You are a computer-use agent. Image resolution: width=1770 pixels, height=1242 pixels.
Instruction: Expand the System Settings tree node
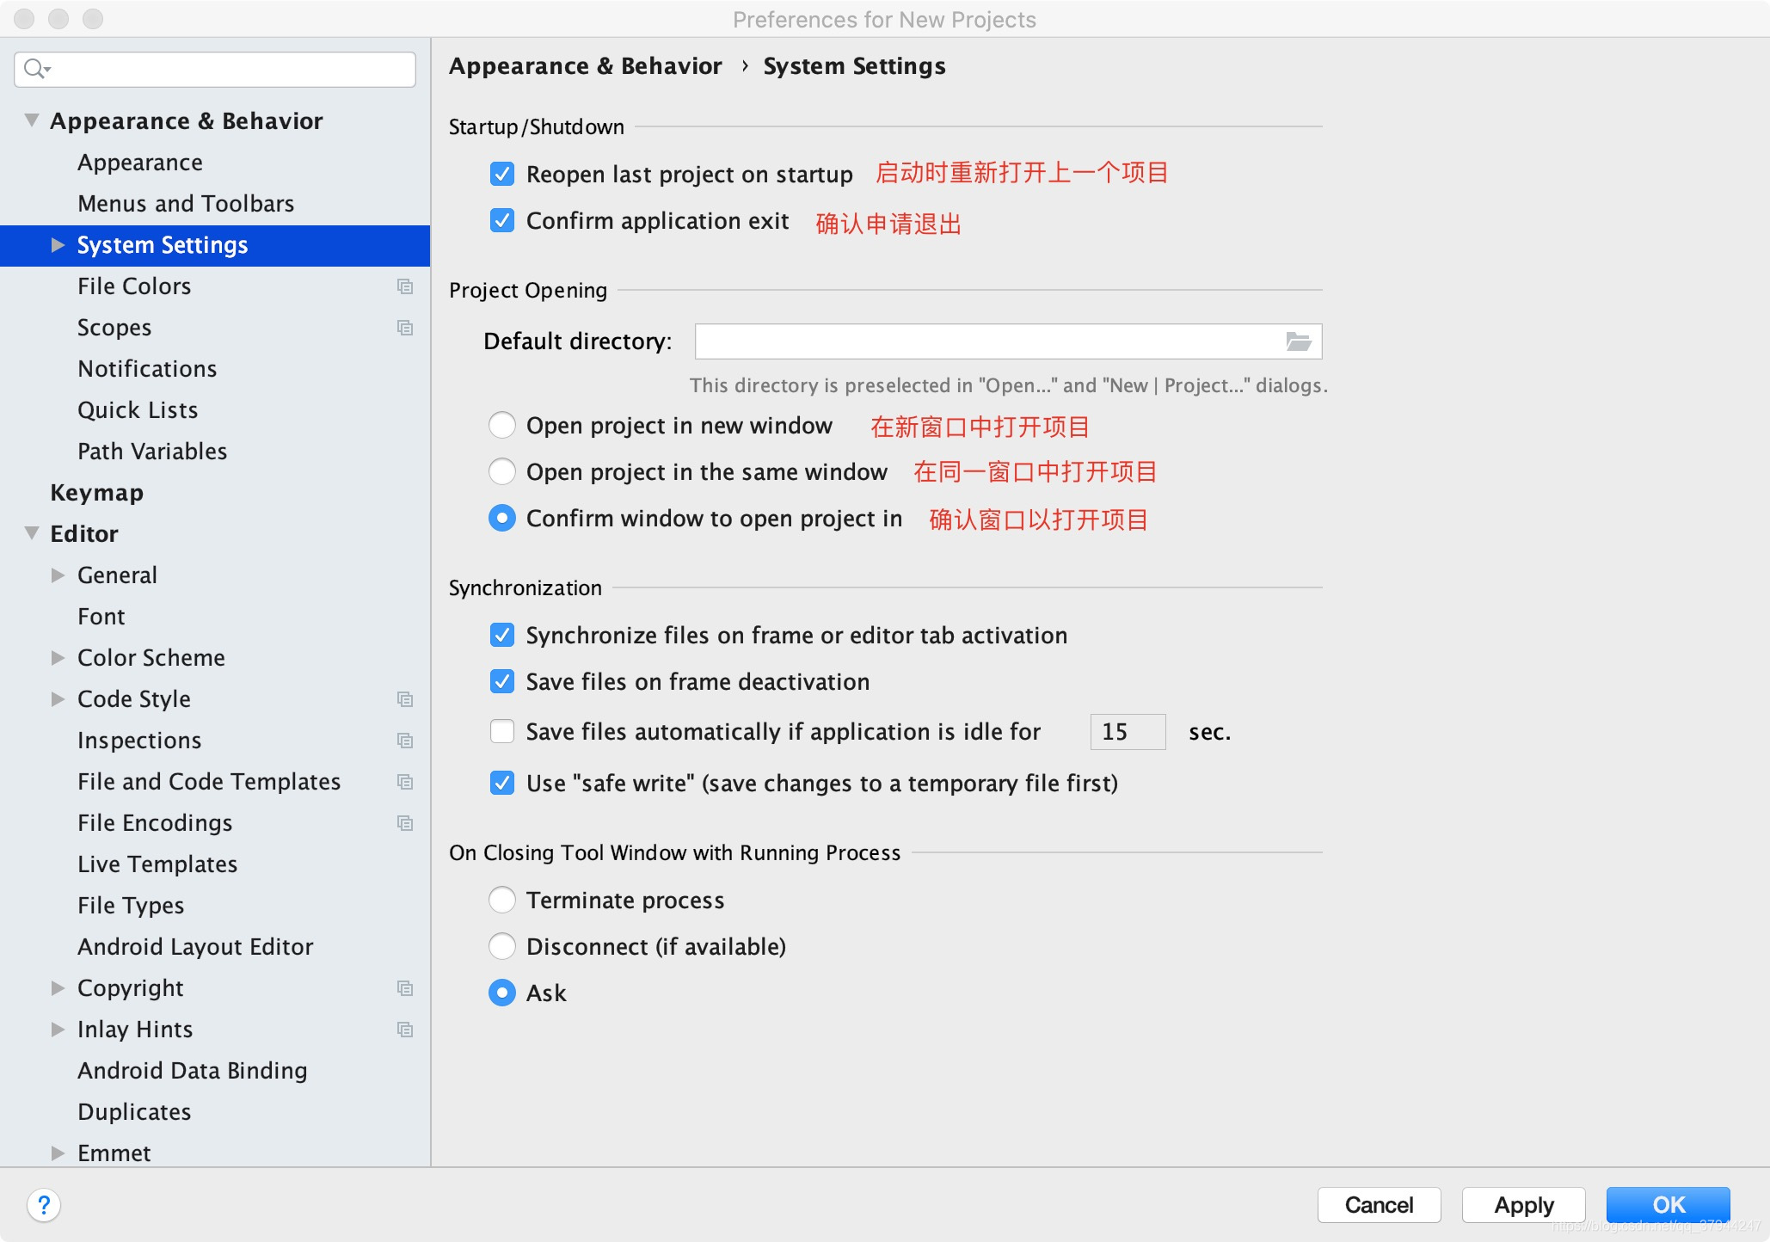tap(58, 245)
